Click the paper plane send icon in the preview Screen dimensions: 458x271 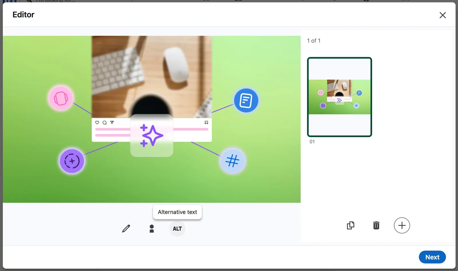point(112,122)
